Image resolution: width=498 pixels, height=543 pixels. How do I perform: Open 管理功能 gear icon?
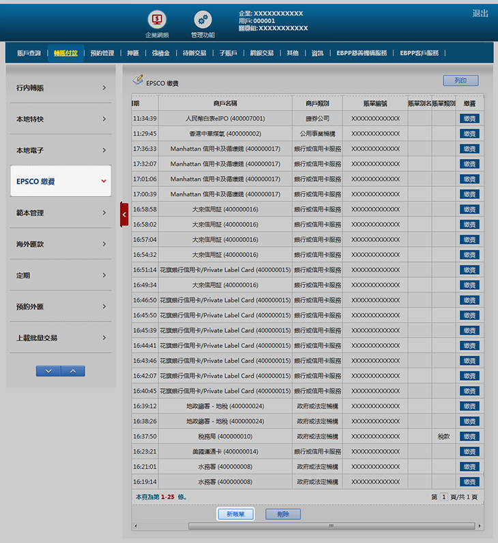pyautogui.click(x=203, y=20)
